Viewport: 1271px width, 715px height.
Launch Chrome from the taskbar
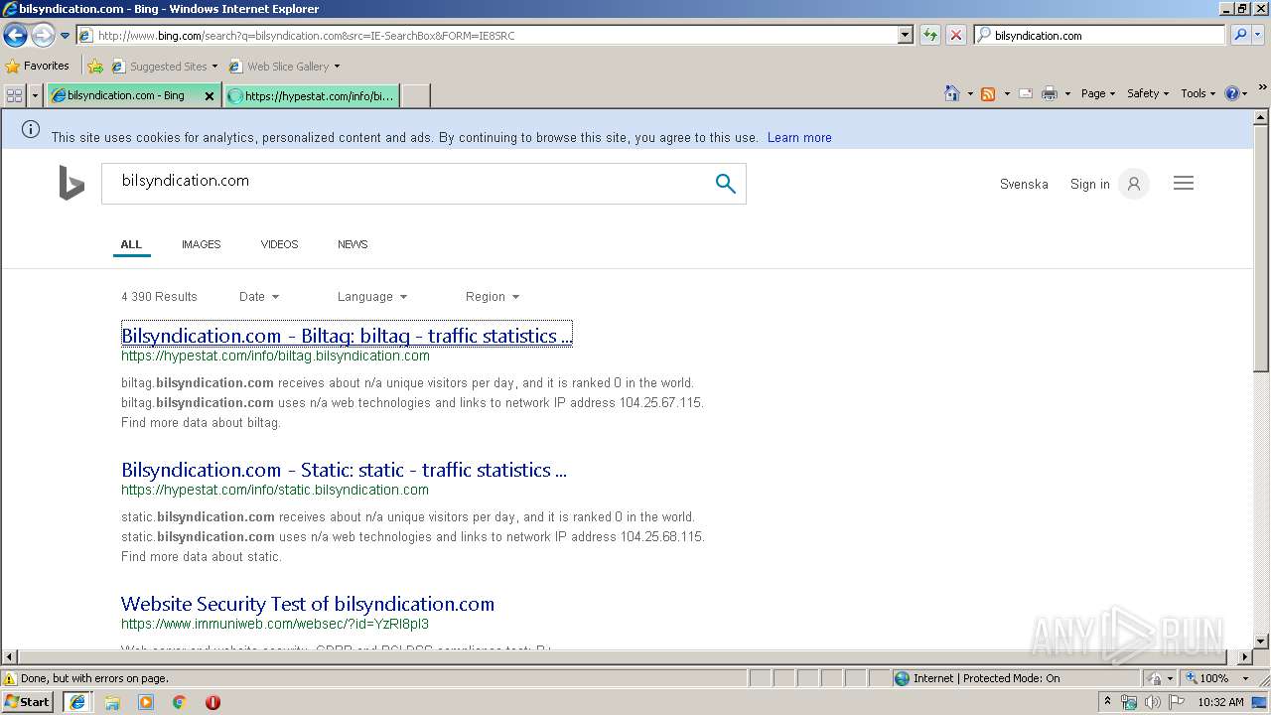[180, 702]
